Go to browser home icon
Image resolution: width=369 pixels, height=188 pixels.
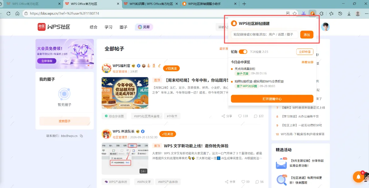(x=17, y=14)
